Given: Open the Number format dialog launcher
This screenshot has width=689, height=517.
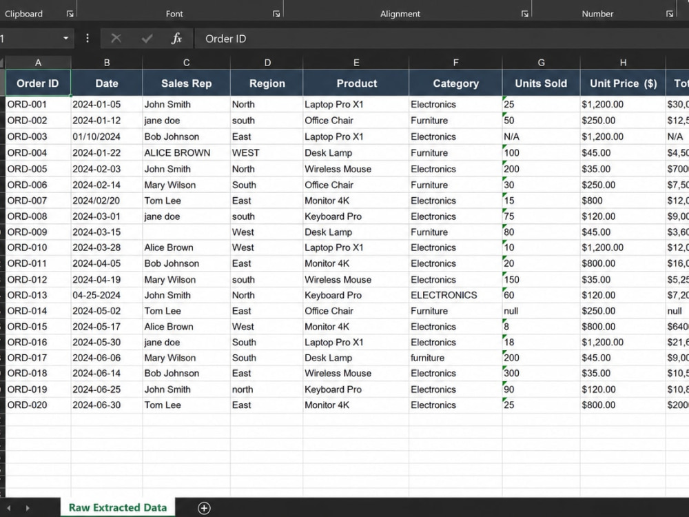Looking at the screenshot, I should coord(670,14).
